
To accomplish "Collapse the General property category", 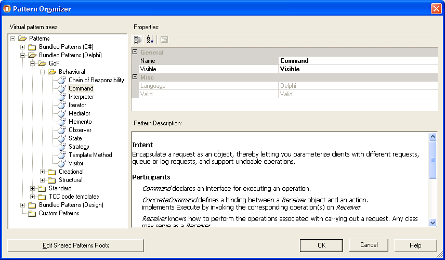I will click(135, 53).
